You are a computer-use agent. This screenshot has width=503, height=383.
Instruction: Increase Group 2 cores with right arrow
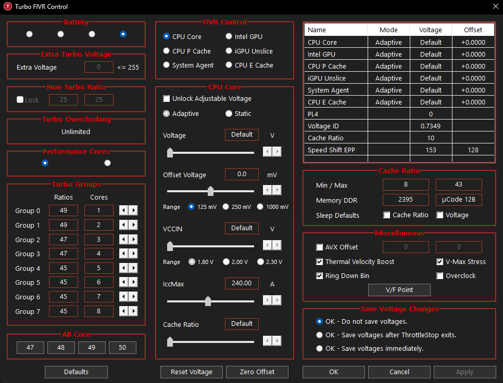pos(133,239)
